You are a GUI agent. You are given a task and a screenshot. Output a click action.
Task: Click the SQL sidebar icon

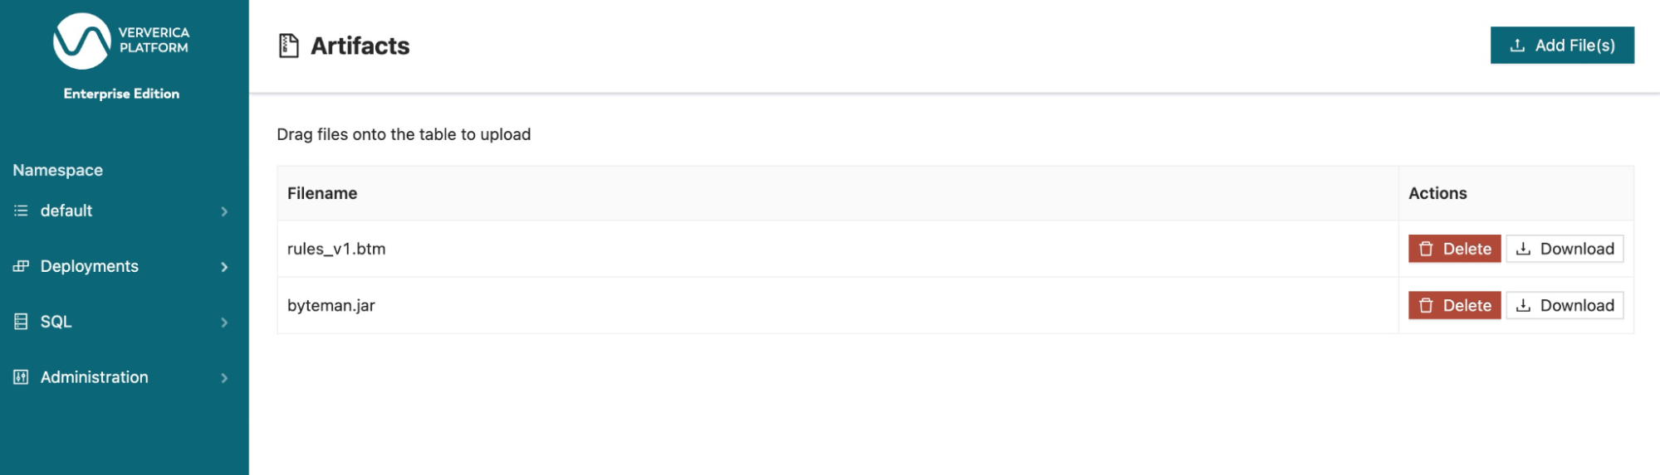click(21, 322)
